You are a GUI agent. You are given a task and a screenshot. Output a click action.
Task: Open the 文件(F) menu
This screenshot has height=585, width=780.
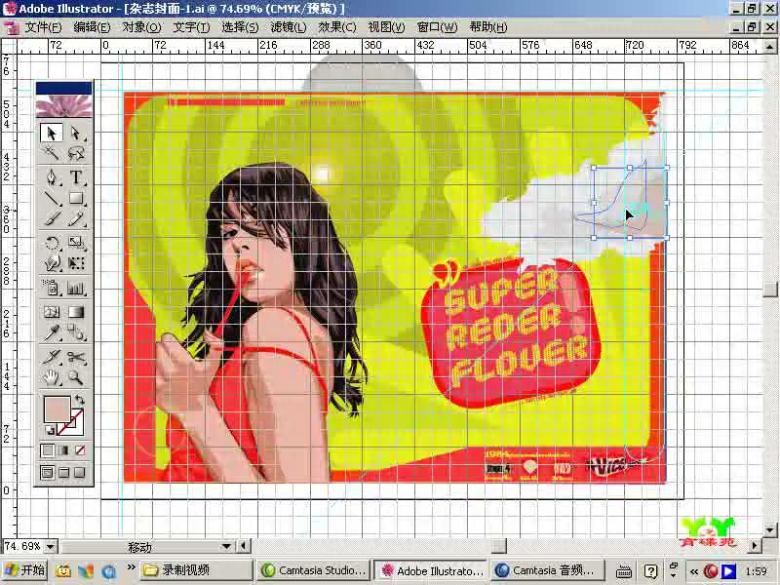pos(44,27)
